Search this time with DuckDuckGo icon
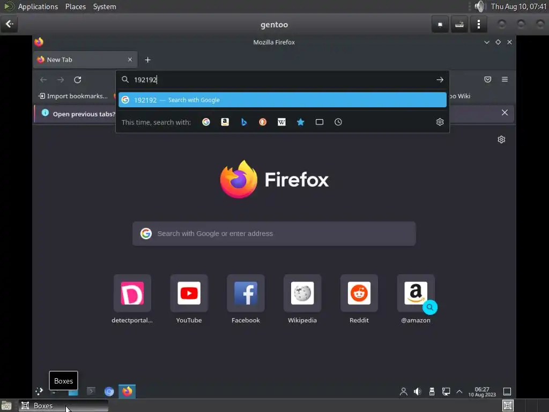Image resolution: width=549 pixels, height=412 pixels. click(263, 122)
